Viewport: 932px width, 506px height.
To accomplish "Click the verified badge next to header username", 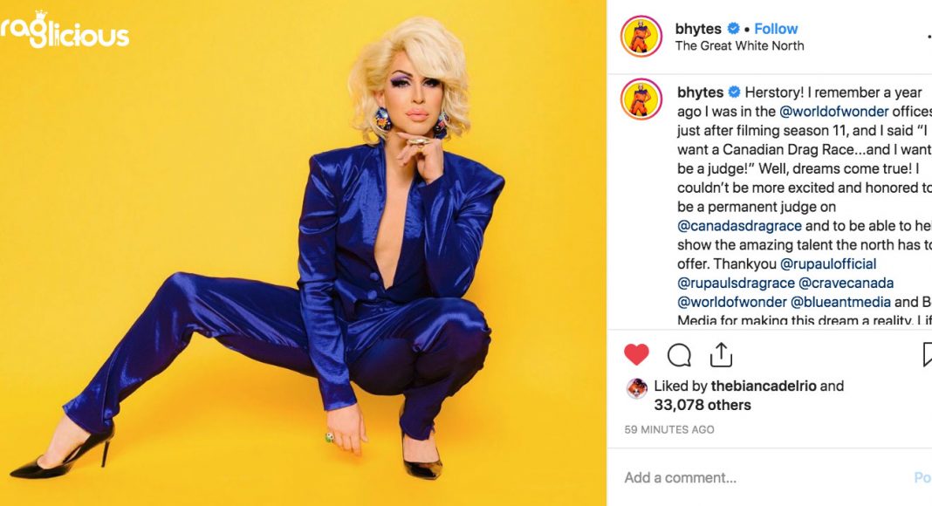I will click(x=734, y=28).
